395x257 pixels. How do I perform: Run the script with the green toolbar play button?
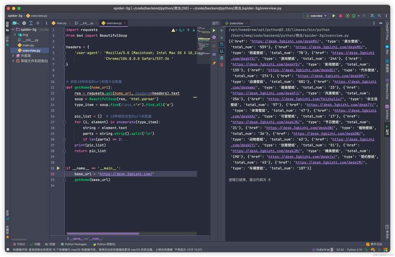[x=334, y=16]
